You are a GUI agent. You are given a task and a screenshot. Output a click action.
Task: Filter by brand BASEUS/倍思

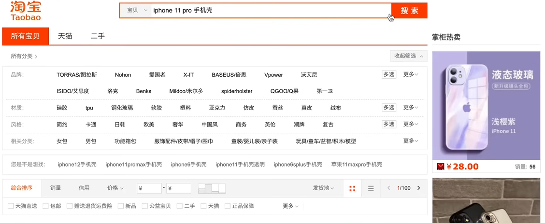click(x=229, y=75)
